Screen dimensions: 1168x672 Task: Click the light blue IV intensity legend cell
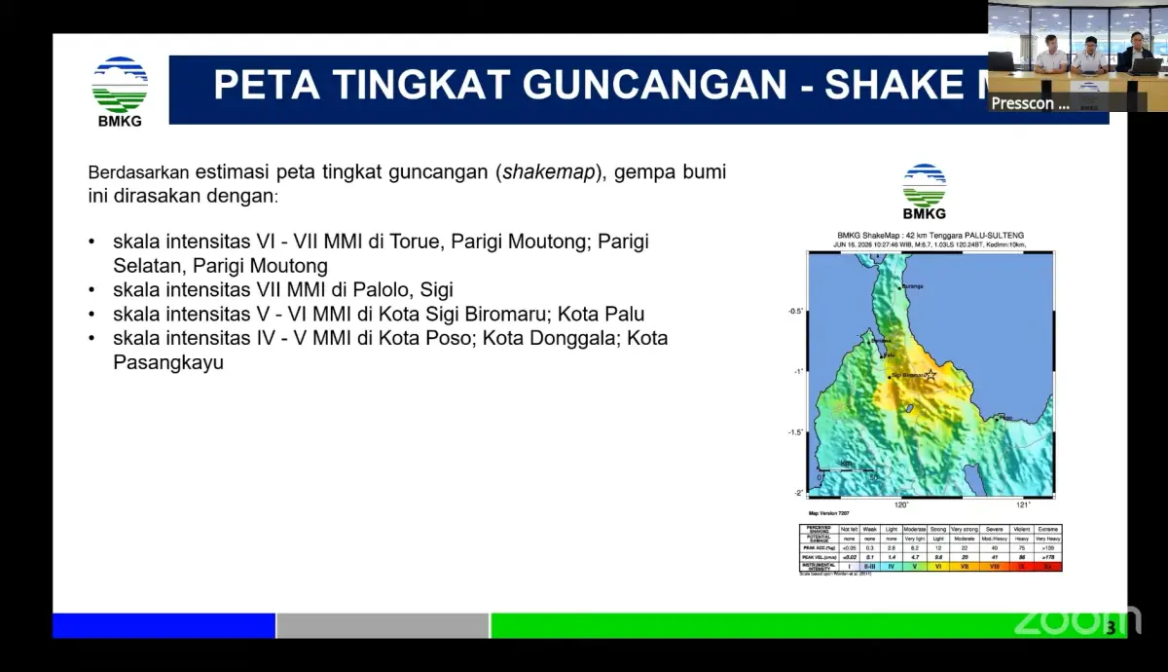(892, 566)
